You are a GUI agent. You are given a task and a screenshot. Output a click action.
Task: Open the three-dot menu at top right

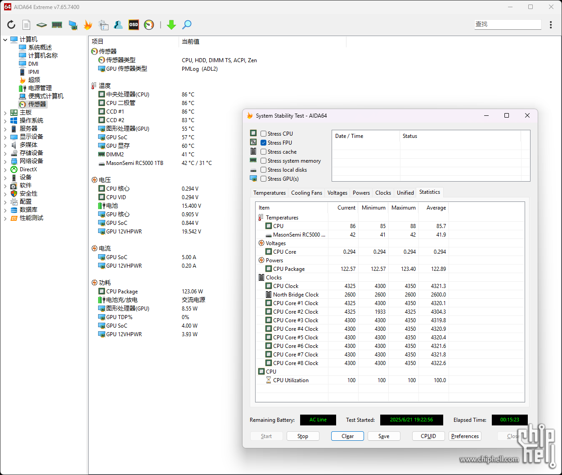tap(551, 25)
